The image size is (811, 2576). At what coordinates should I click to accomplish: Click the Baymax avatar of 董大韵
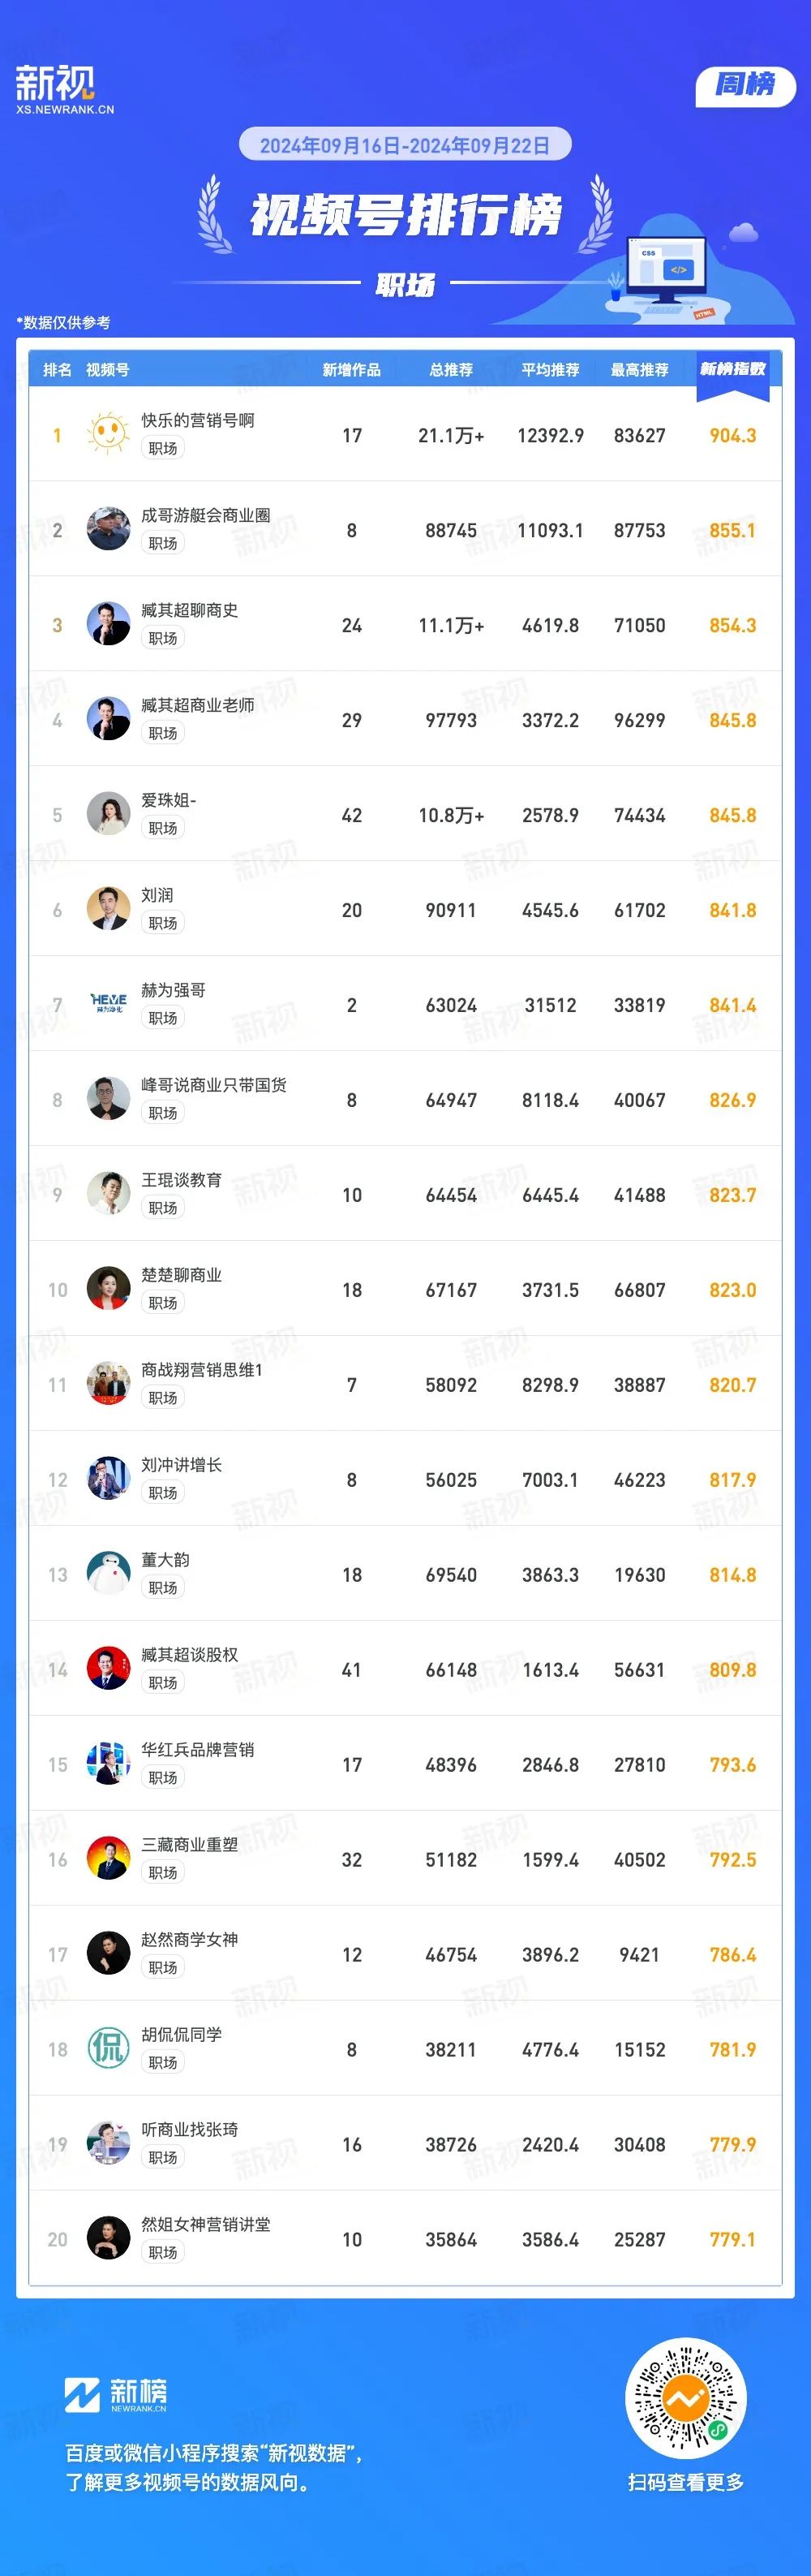click(x=108, y=1574)
